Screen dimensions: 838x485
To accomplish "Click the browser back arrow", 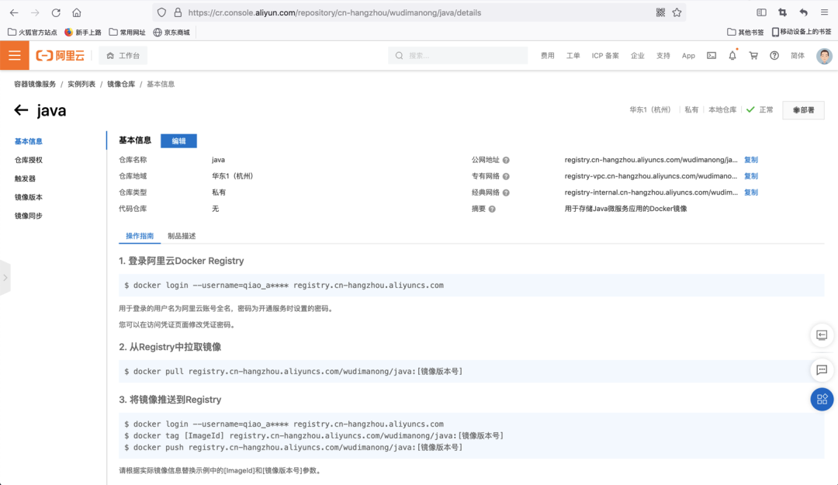I will click(14, 12).
